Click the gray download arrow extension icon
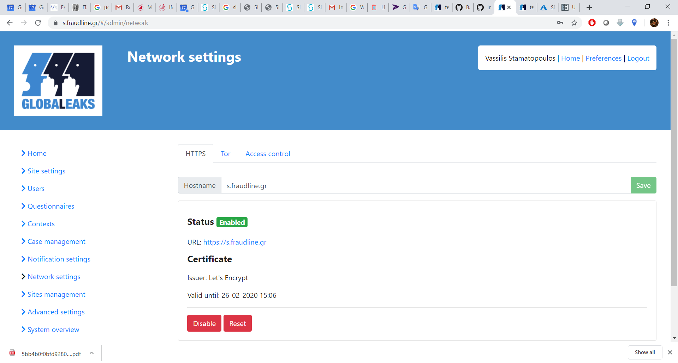The height and width of the screenshot is (363, 678). coord(620,23)
